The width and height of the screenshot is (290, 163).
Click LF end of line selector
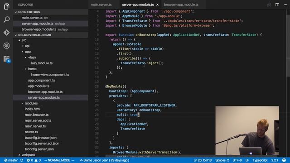pyautogui.click(x=247, y=160)
